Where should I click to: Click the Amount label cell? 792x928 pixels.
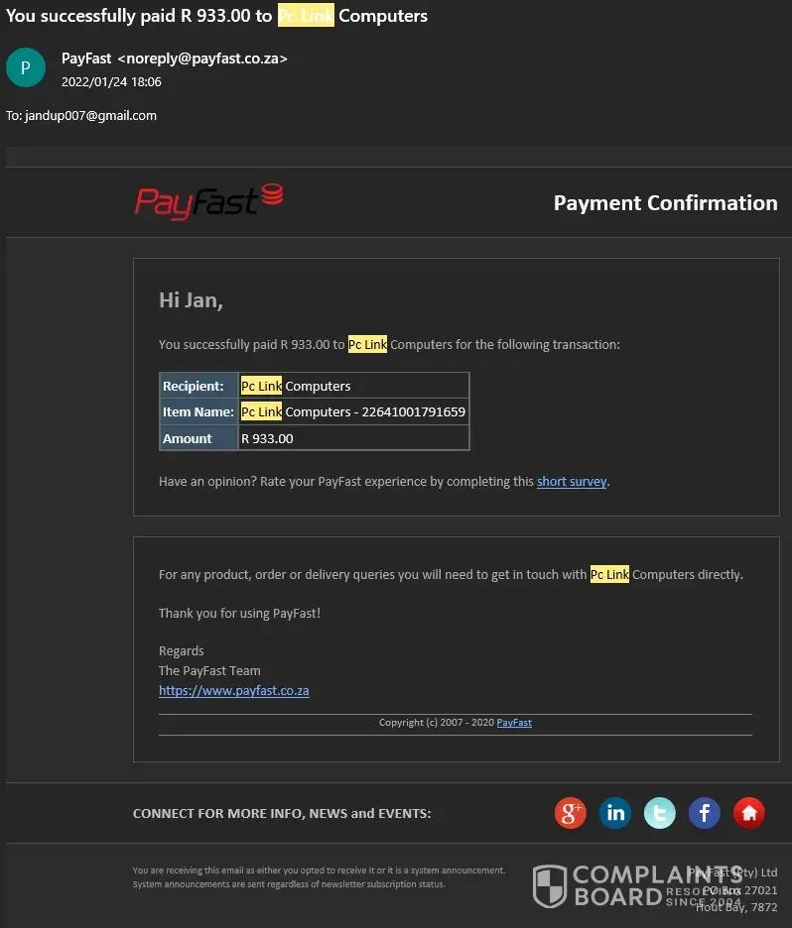(x=198, y=438)
